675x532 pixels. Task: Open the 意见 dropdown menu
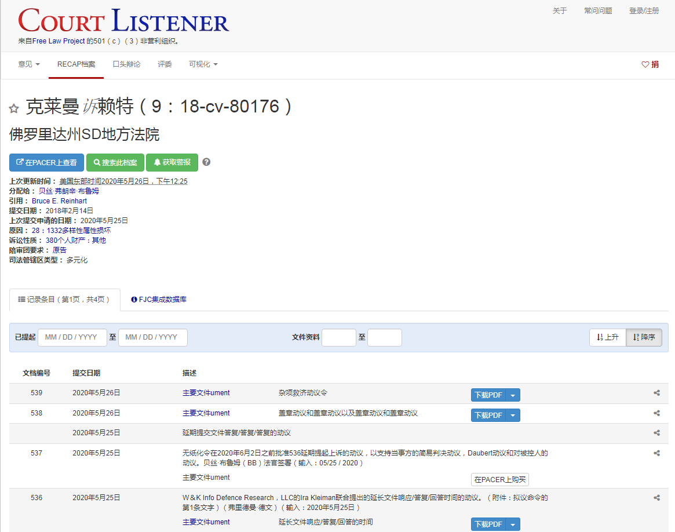click(x=29, y=64)
